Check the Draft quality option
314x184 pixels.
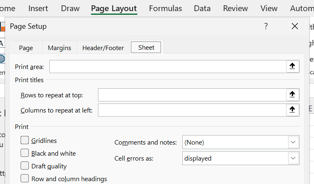pos(25,166)
